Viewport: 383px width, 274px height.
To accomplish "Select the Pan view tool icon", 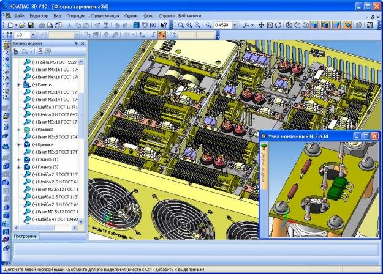I will (261, 25).
